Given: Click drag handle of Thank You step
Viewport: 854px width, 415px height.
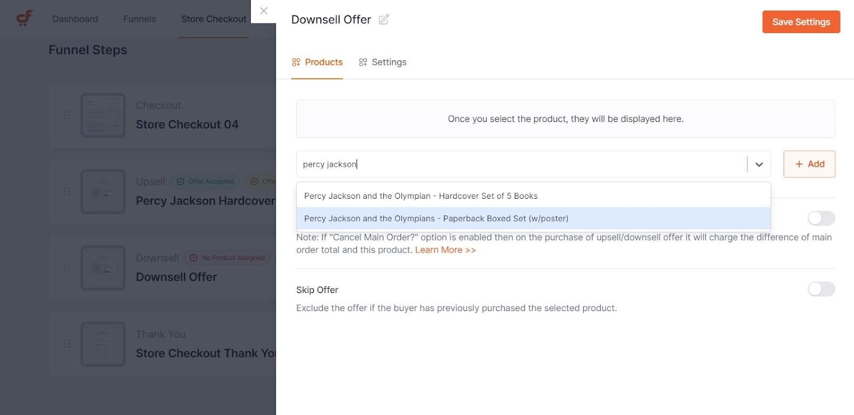Looking at the screenshot, I should coord(67,344).
